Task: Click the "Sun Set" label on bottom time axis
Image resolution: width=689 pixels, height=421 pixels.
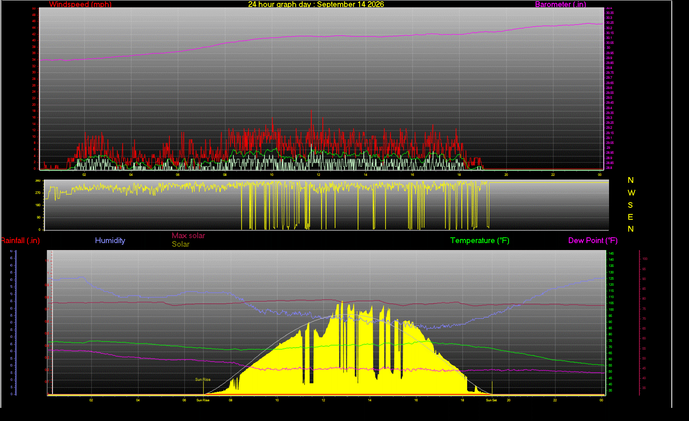Action: 491,400
